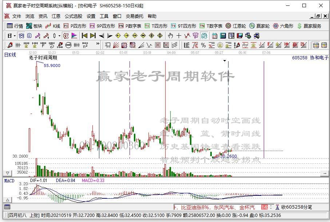Open the 行情 market quotes view
This screenshot has width=330, height=222.
tap(15, 26)
